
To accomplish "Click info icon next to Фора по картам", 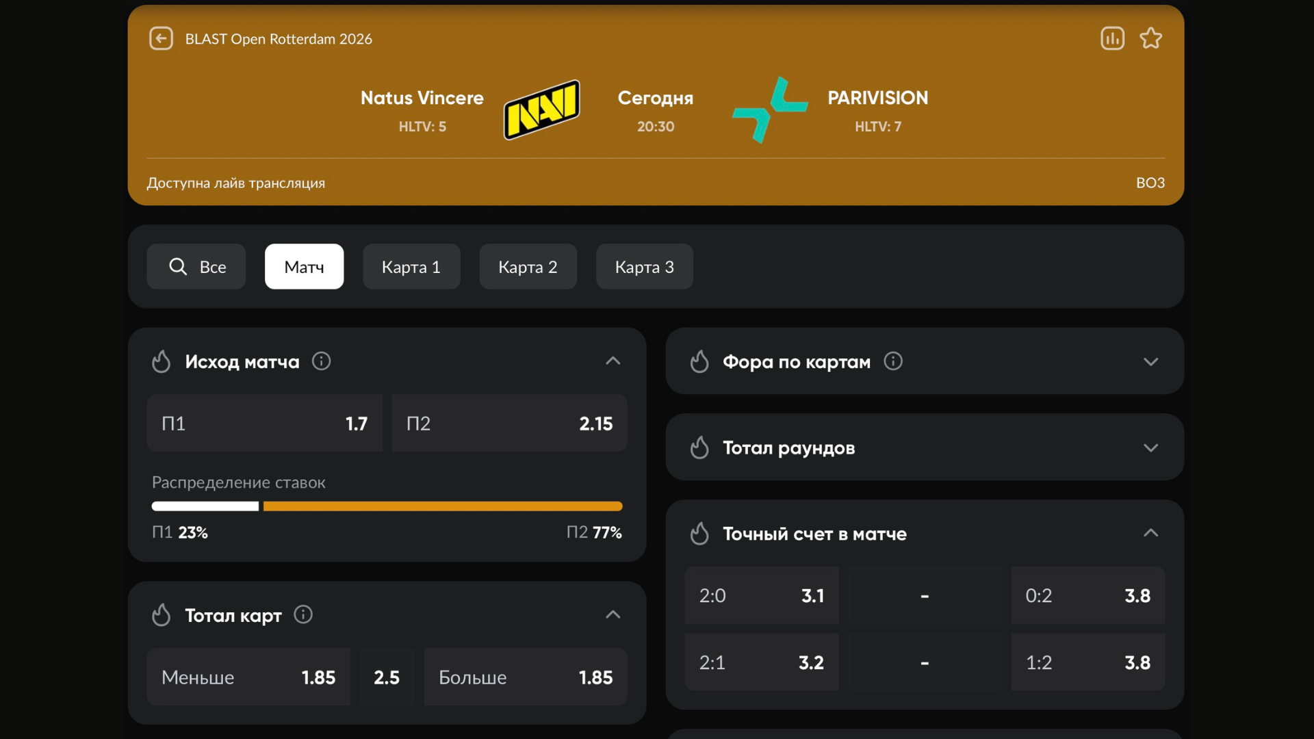I will [892, 361].
